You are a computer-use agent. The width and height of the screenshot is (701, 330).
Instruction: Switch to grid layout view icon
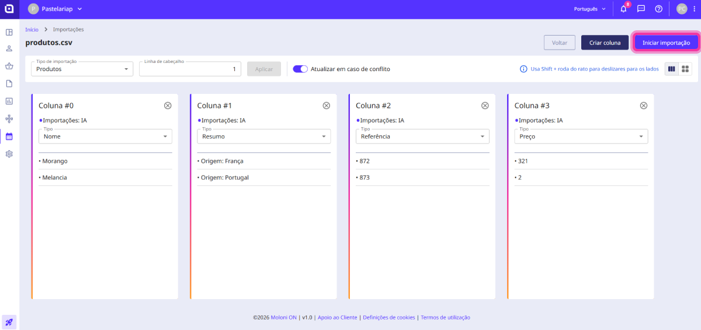pyautogui.click(x=685, y=69)
